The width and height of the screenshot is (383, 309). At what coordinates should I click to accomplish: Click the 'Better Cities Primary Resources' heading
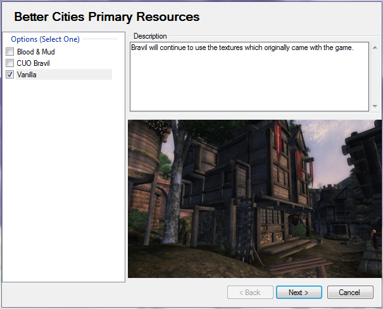coord(106,16)
